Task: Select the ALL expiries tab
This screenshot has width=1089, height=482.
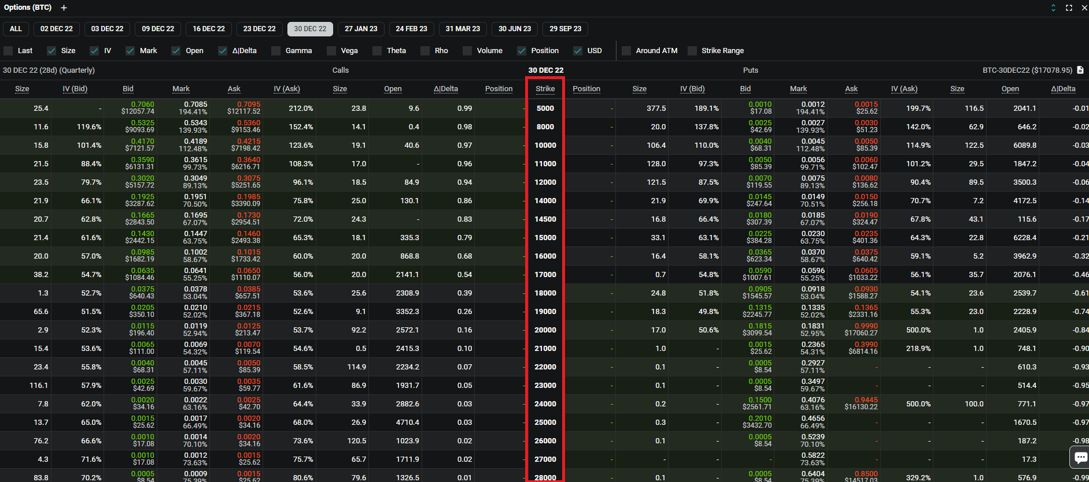Action: (16, 29)
